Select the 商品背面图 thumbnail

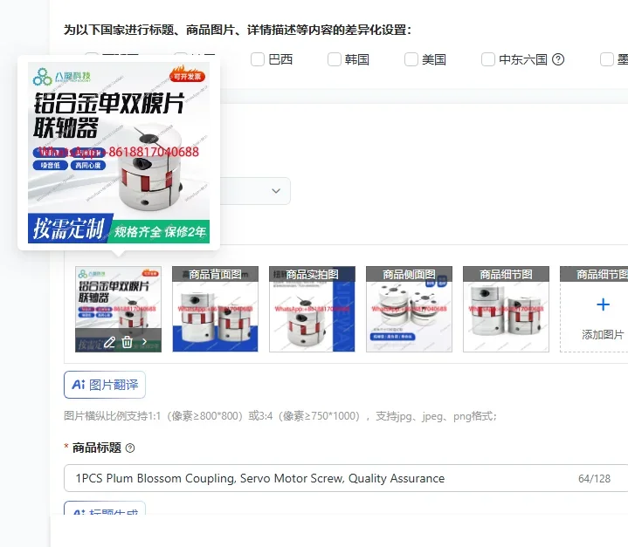[x=215, y=310]
